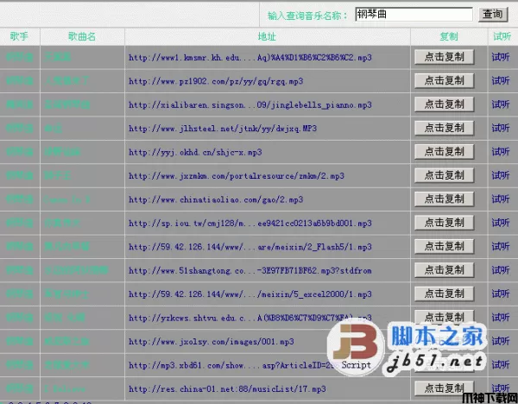Click the 试听 column header
518x404 pixels.
502,36
